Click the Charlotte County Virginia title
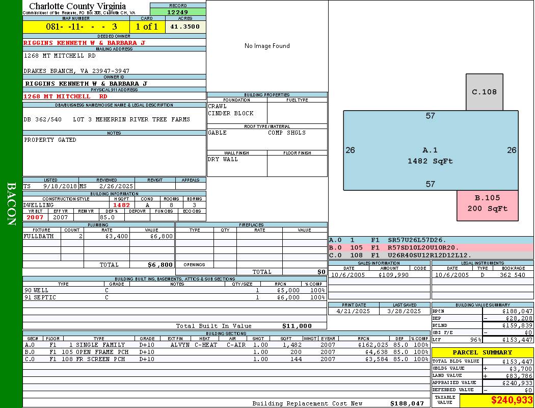 click(x=77, y=6)
